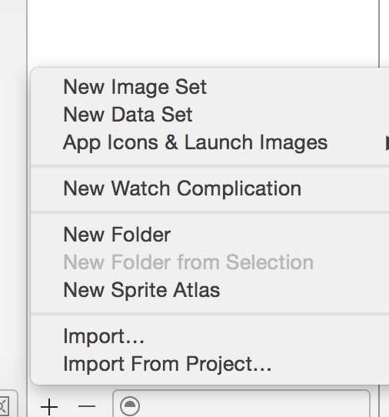Click the vertical pane divider at right
Image resolution: width=389 pixels, height=417 pixels.
379,33
